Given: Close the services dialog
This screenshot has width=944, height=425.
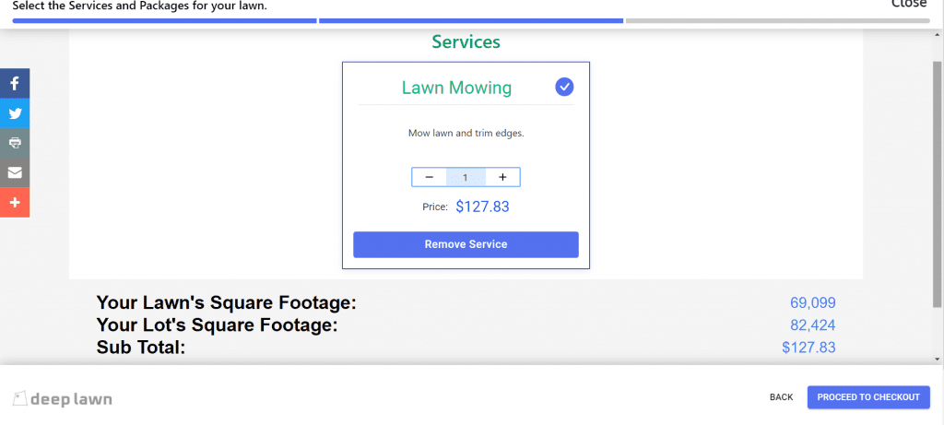Looking at the screenshot, I should click(x=908, y=5).
